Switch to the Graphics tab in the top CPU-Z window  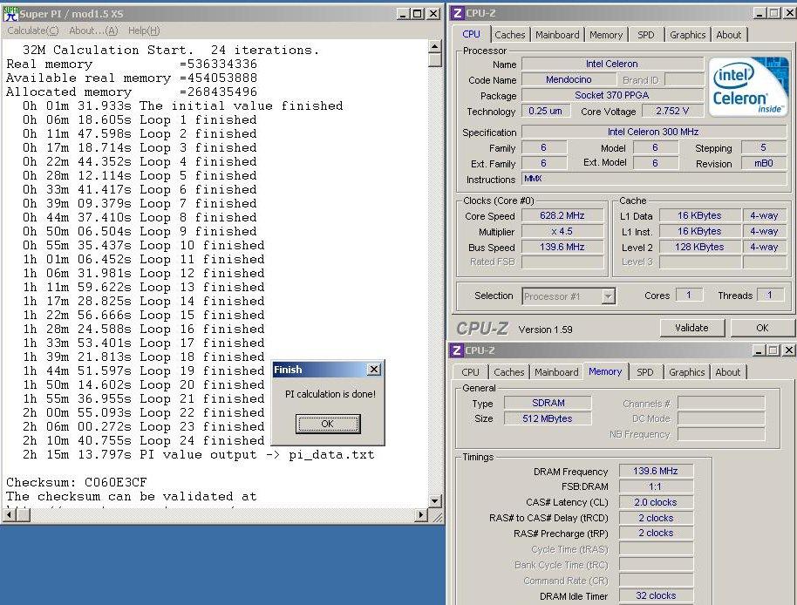[687, 35]
